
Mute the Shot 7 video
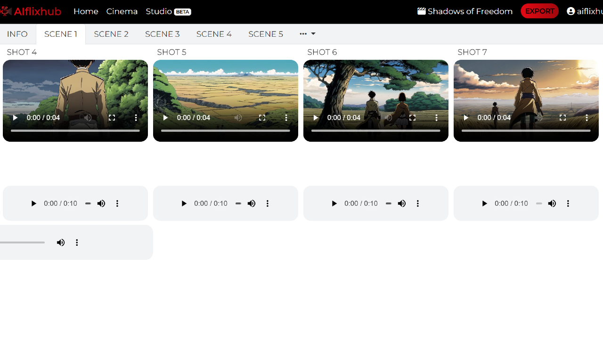coord(539,118)
